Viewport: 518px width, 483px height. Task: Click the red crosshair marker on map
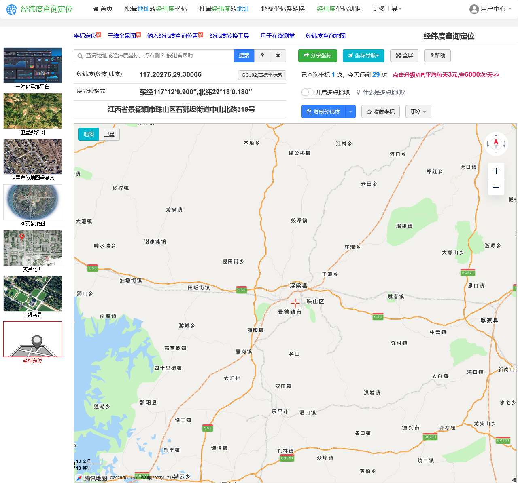coord(295,303)
